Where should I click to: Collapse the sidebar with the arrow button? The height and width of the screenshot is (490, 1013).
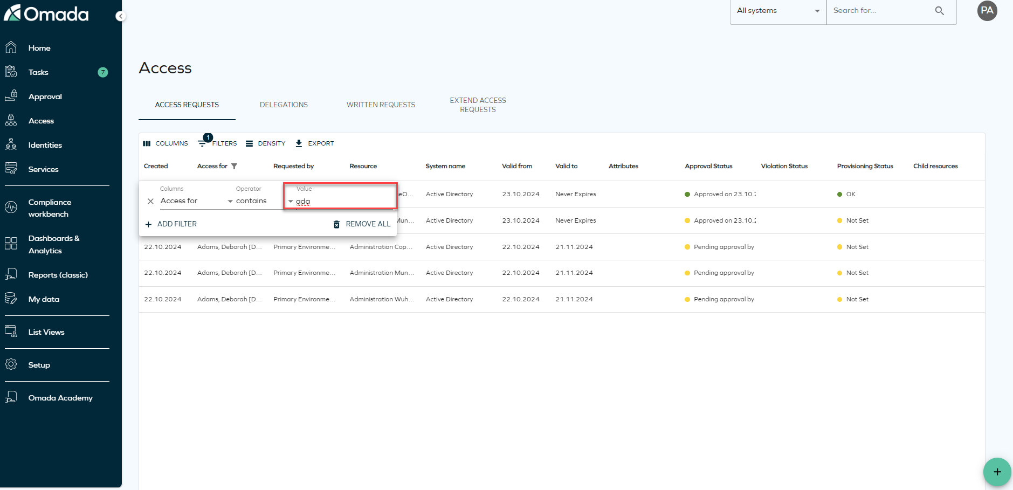(x=121, y=16)
